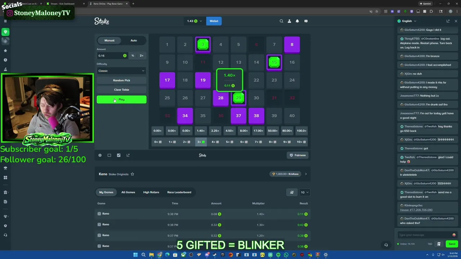Open the Wallet button
Viewport: 461px width, 259px height.
214,21
